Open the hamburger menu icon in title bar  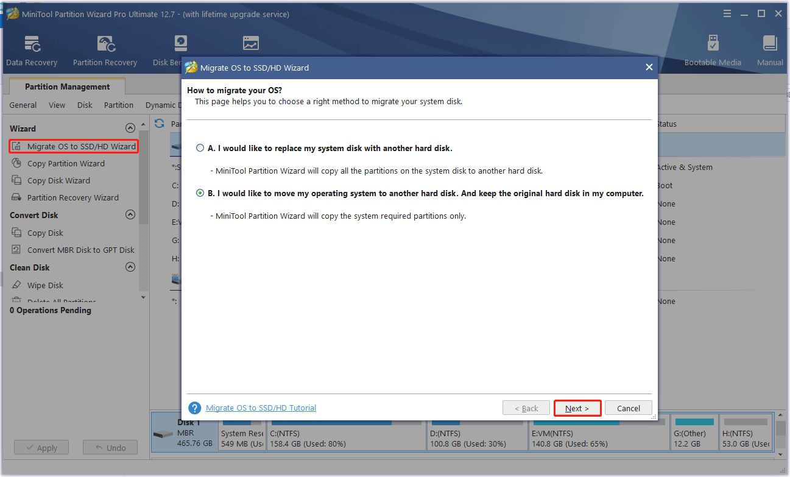tap(727, 13)
